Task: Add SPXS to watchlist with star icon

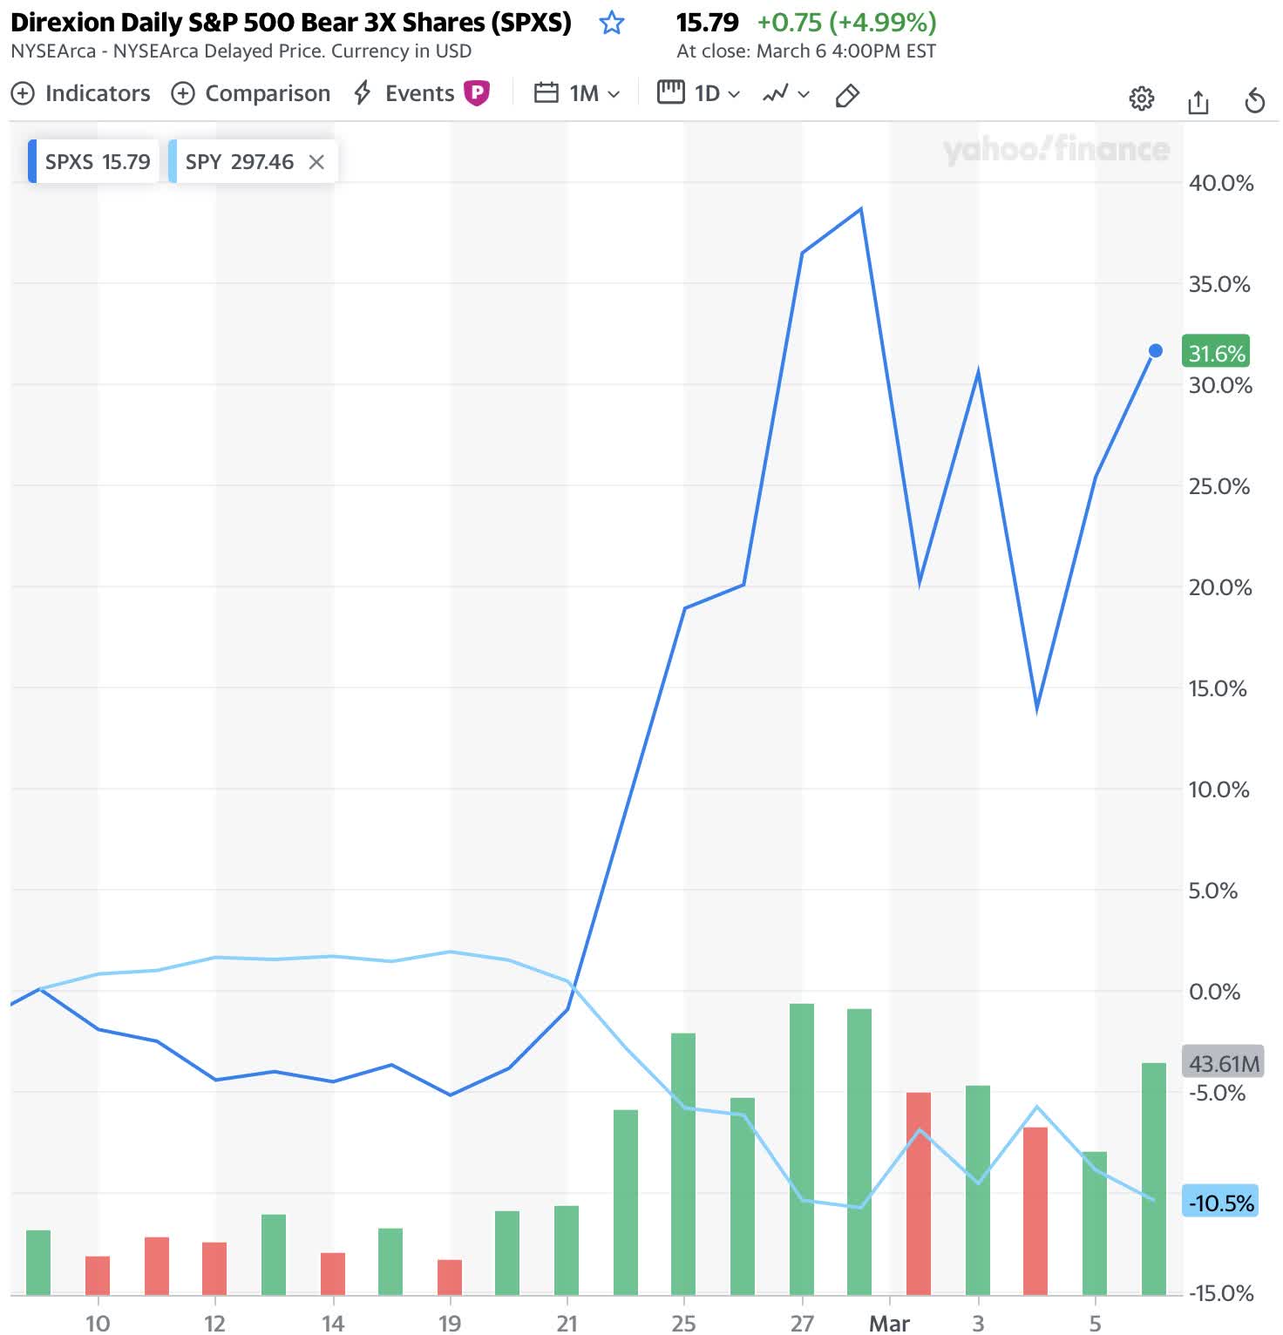Action: pyautogui.click(x=612, y=23)
